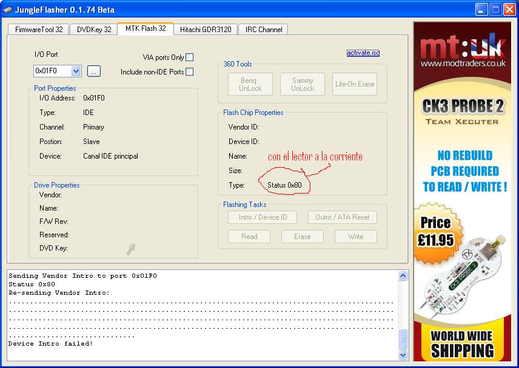Open the DVDKey 32 tab
Screen dimensions: 519x368
pos(94,30)
